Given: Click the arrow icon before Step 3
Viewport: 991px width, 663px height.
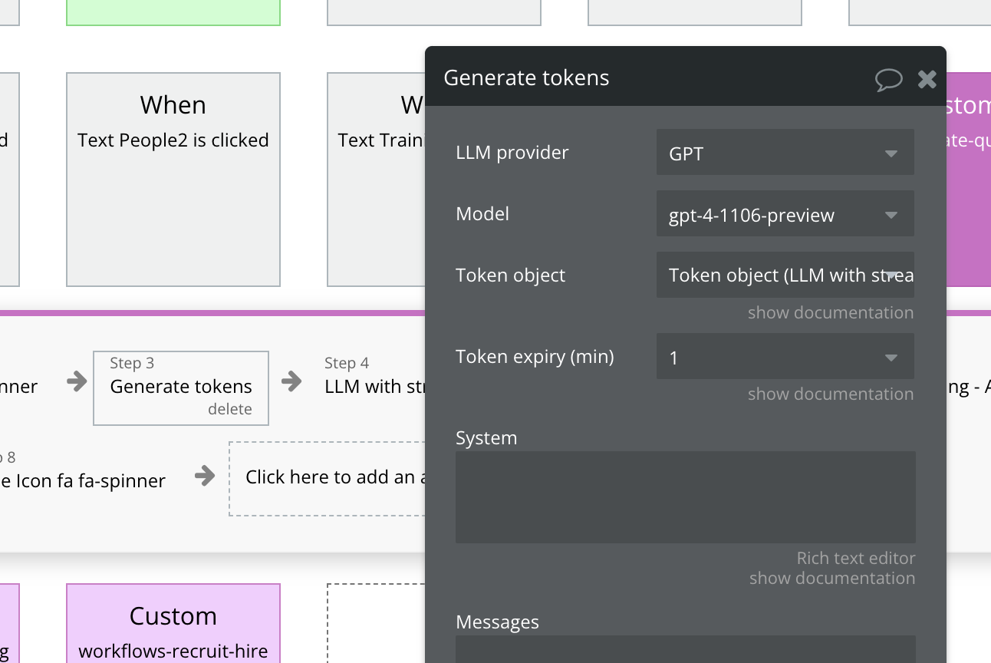Looking at the screenshot, I should [77, 381].
